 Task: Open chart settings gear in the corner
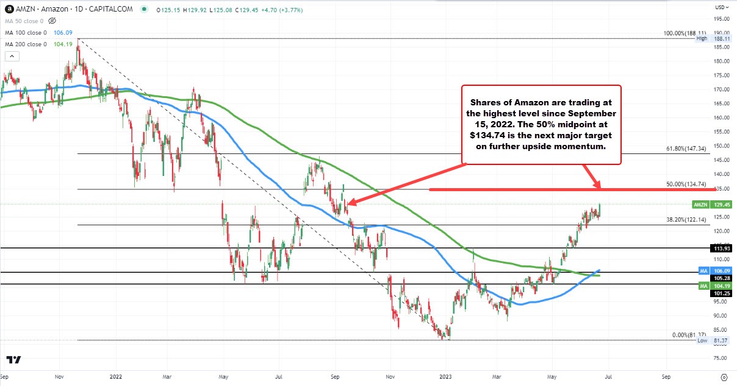723,377
